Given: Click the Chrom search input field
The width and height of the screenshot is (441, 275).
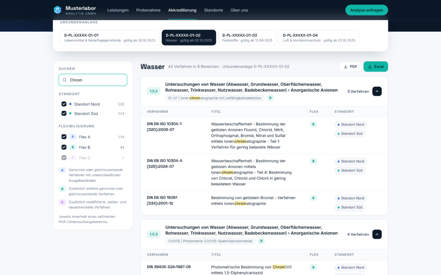Looking at the screenshot, I should (x=93, y=80).
